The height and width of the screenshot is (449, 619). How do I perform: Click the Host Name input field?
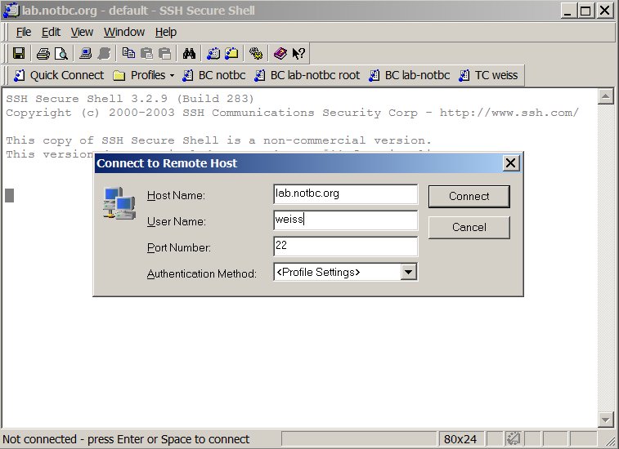[x=345, y=194]
